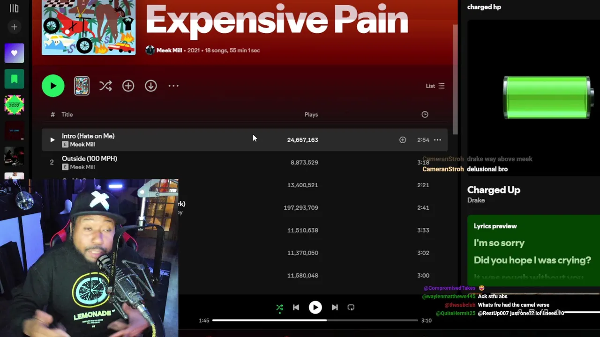This screenshot has width=600, height=337.
Task: Toggle repeat in the player bar
Action: [x=351, y=308]
